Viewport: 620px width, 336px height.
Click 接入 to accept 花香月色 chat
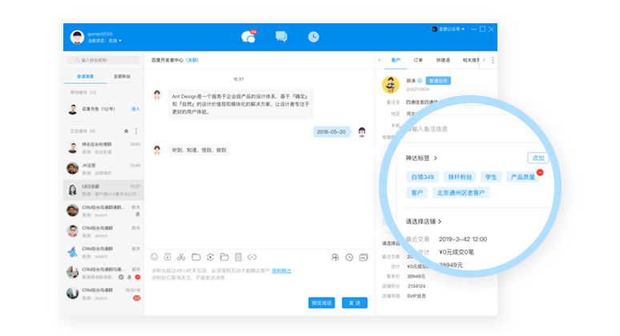pos(135,109)
